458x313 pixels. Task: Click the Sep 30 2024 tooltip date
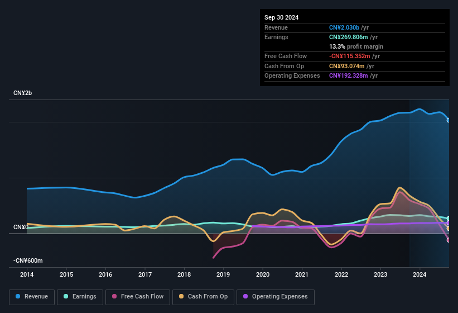(281, 17)
